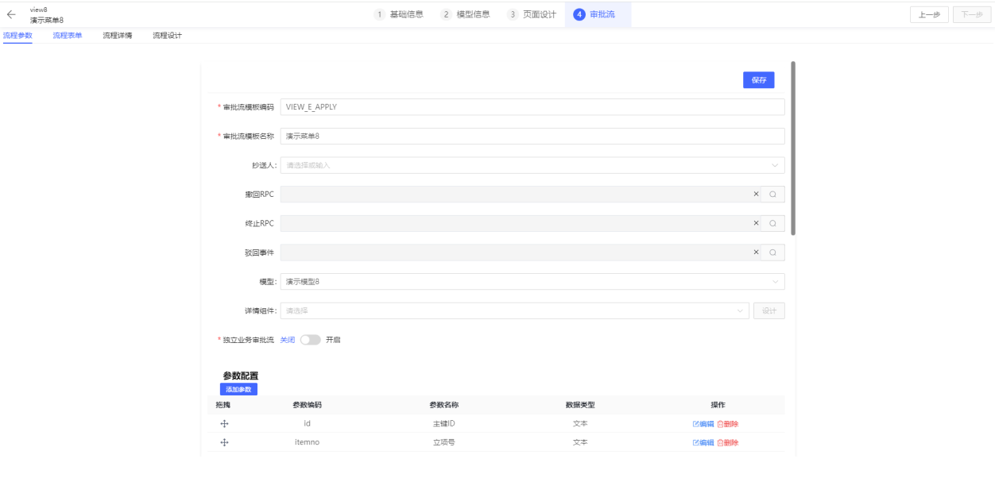This screenshot has width=995, height=478.
Task: Go to step 3 页面设计
Action: click(532, 14)
